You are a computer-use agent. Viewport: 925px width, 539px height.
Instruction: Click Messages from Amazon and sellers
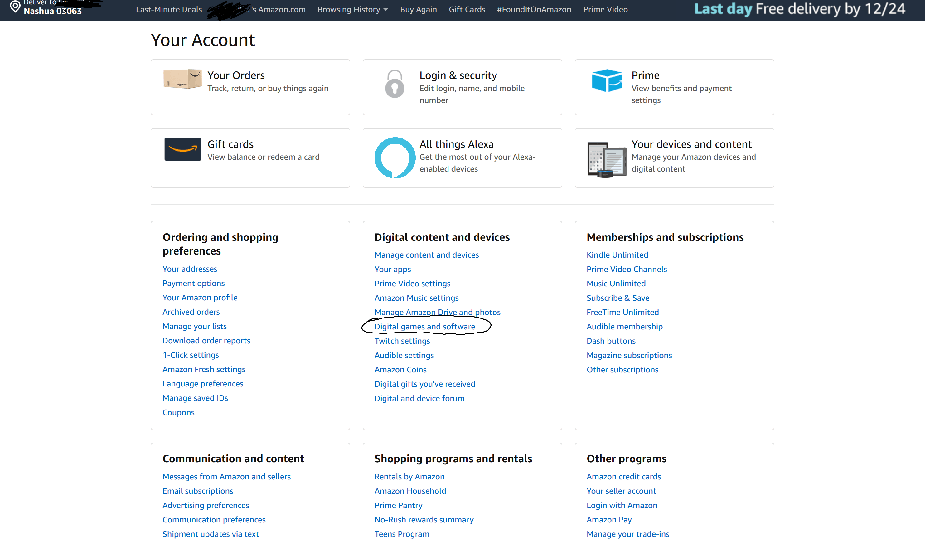click(x=226, y=477)
